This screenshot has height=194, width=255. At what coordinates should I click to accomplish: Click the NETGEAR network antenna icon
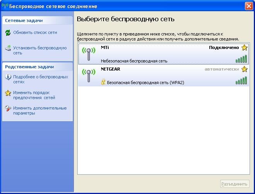pyautogui.click(x=88, y=75)
